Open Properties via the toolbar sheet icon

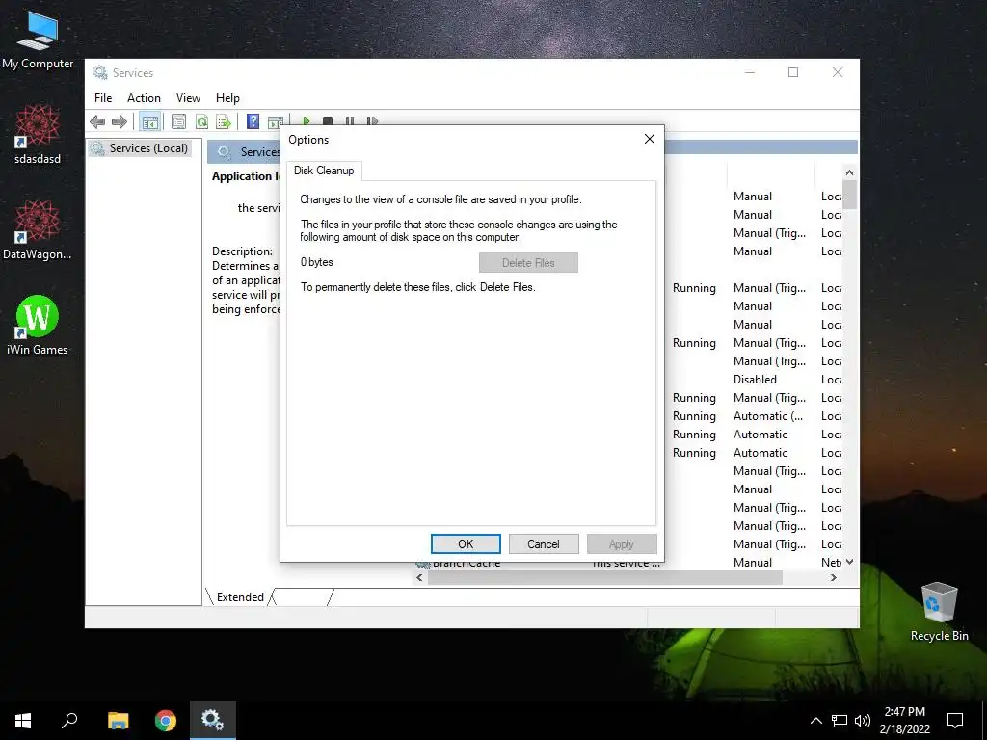coord(178,121)
